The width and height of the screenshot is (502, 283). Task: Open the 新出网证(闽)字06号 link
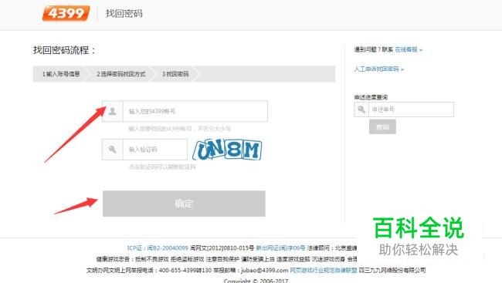coord(280,248)
